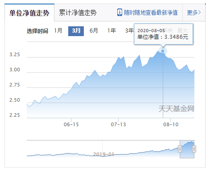Select the 3月 time range

(x=76, y=31)
